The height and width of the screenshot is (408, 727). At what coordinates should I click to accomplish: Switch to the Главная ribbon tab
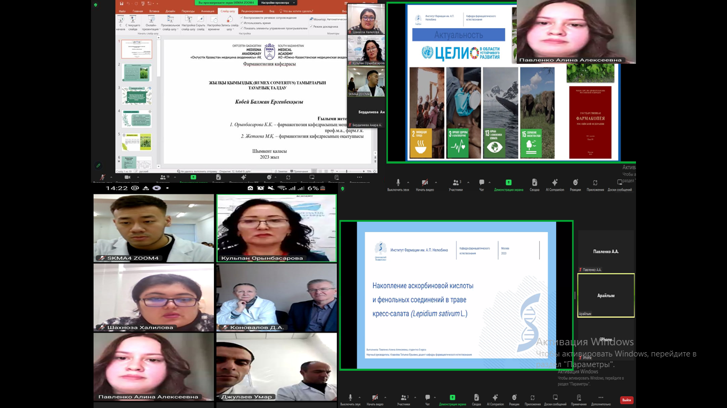[138, 11]
